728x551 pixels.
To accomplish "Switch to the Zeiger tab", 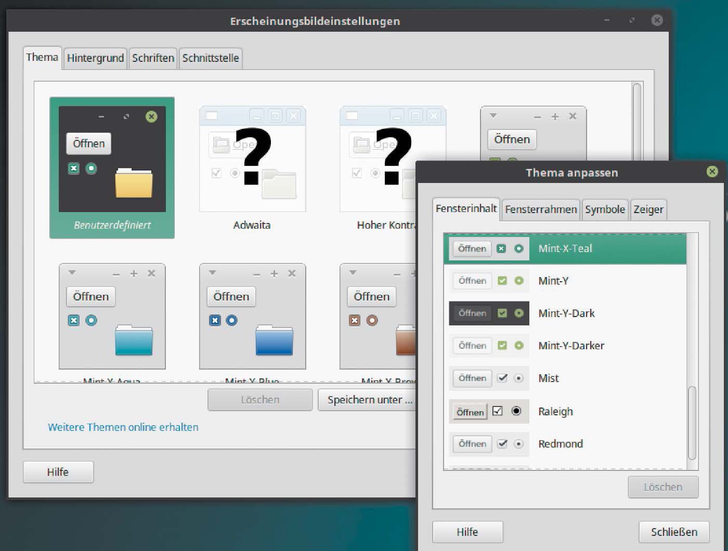I will 648,209.
